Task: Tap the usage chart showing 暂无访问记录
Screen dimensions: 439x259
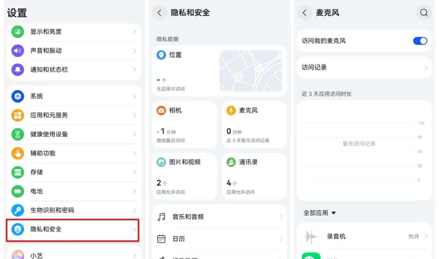Action: pos(359,144)
